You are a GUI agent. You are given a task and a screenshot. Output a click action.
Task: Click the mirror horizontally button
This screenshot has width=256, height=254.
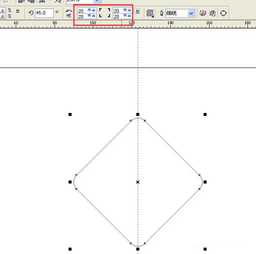click(x=69, y=10)
